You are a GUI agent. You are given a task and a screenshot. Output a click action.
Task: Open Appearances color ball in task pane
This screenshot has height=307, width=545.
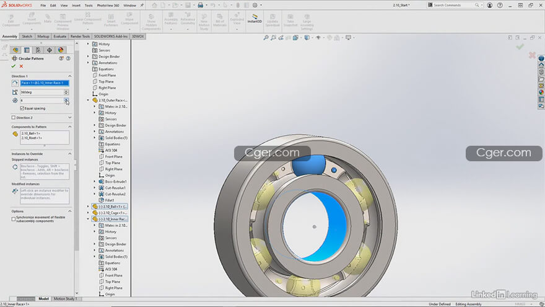pyautogui.click(x=541, y=92)
